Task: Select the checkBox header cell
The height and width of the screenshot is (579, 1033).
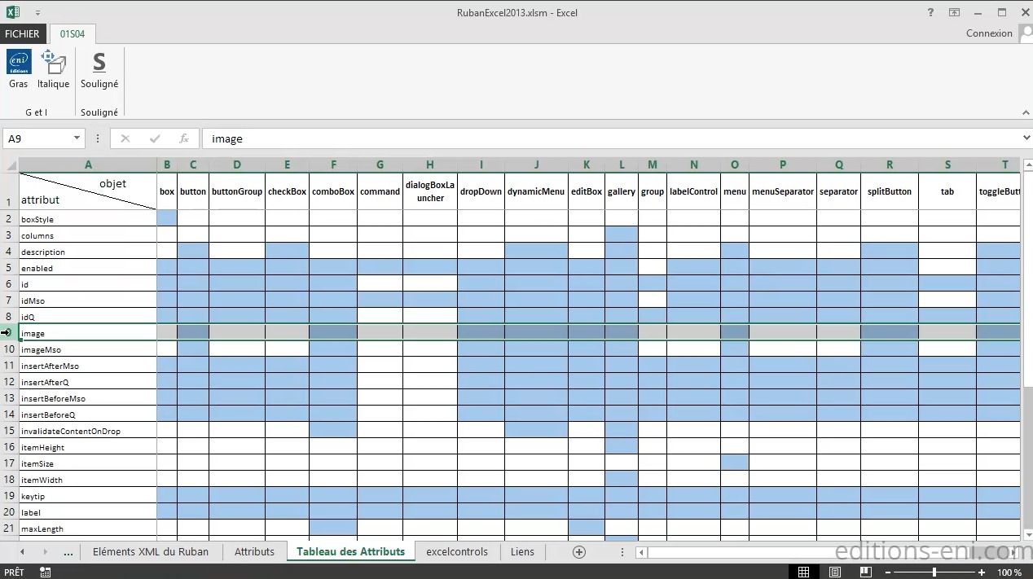Action: [x=287, y=191]
